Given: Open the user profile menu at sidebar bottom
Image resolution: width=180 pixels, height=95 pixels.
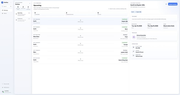Looking at the screenshot, I should [7, 92].
